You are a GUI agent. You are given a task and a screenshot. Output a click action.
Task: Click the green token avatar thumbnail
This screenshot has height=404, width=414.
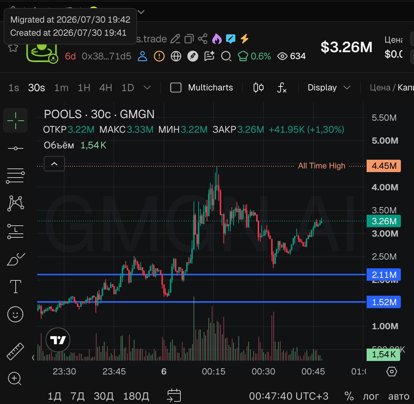coord(42,53)
